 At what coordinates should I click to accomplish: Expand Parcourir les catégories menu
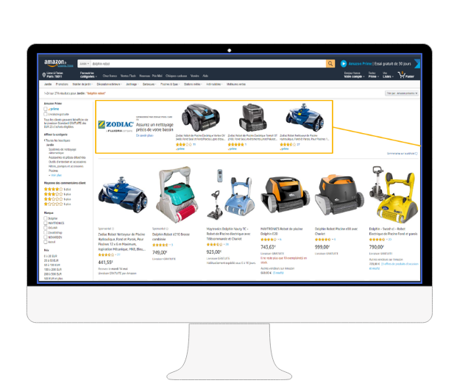point(88,75)
